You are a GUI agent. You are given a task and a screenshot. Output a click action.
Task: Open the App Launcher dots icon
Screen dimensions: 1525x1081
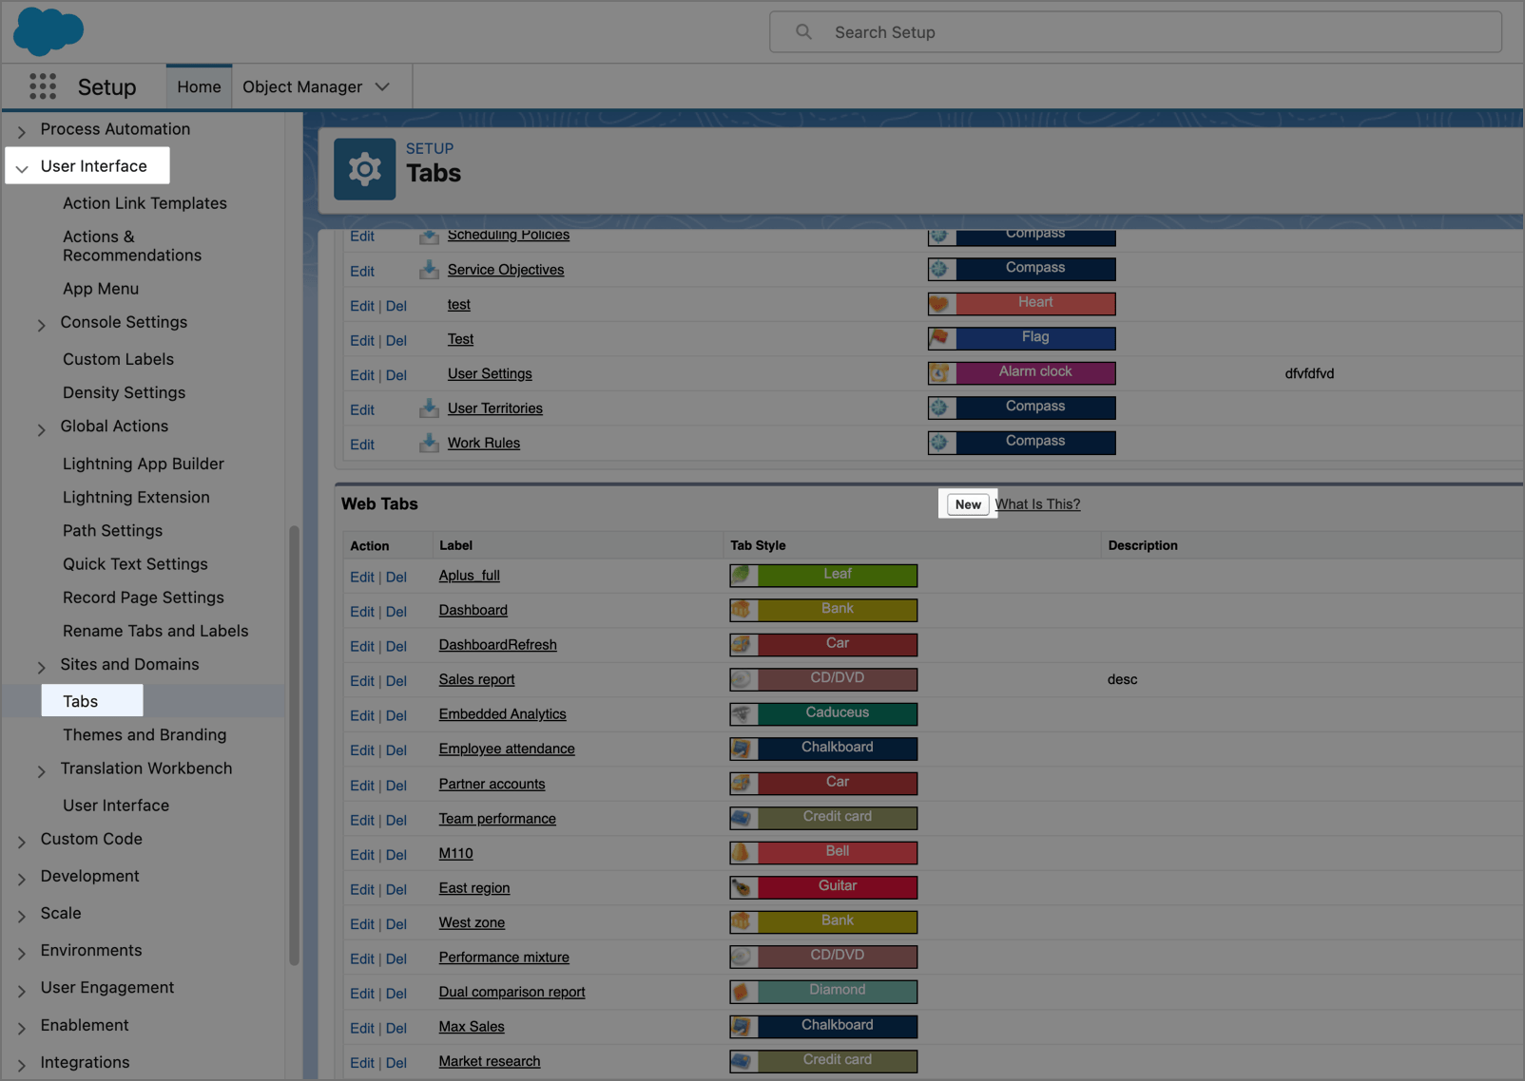(x=43, y=86)
